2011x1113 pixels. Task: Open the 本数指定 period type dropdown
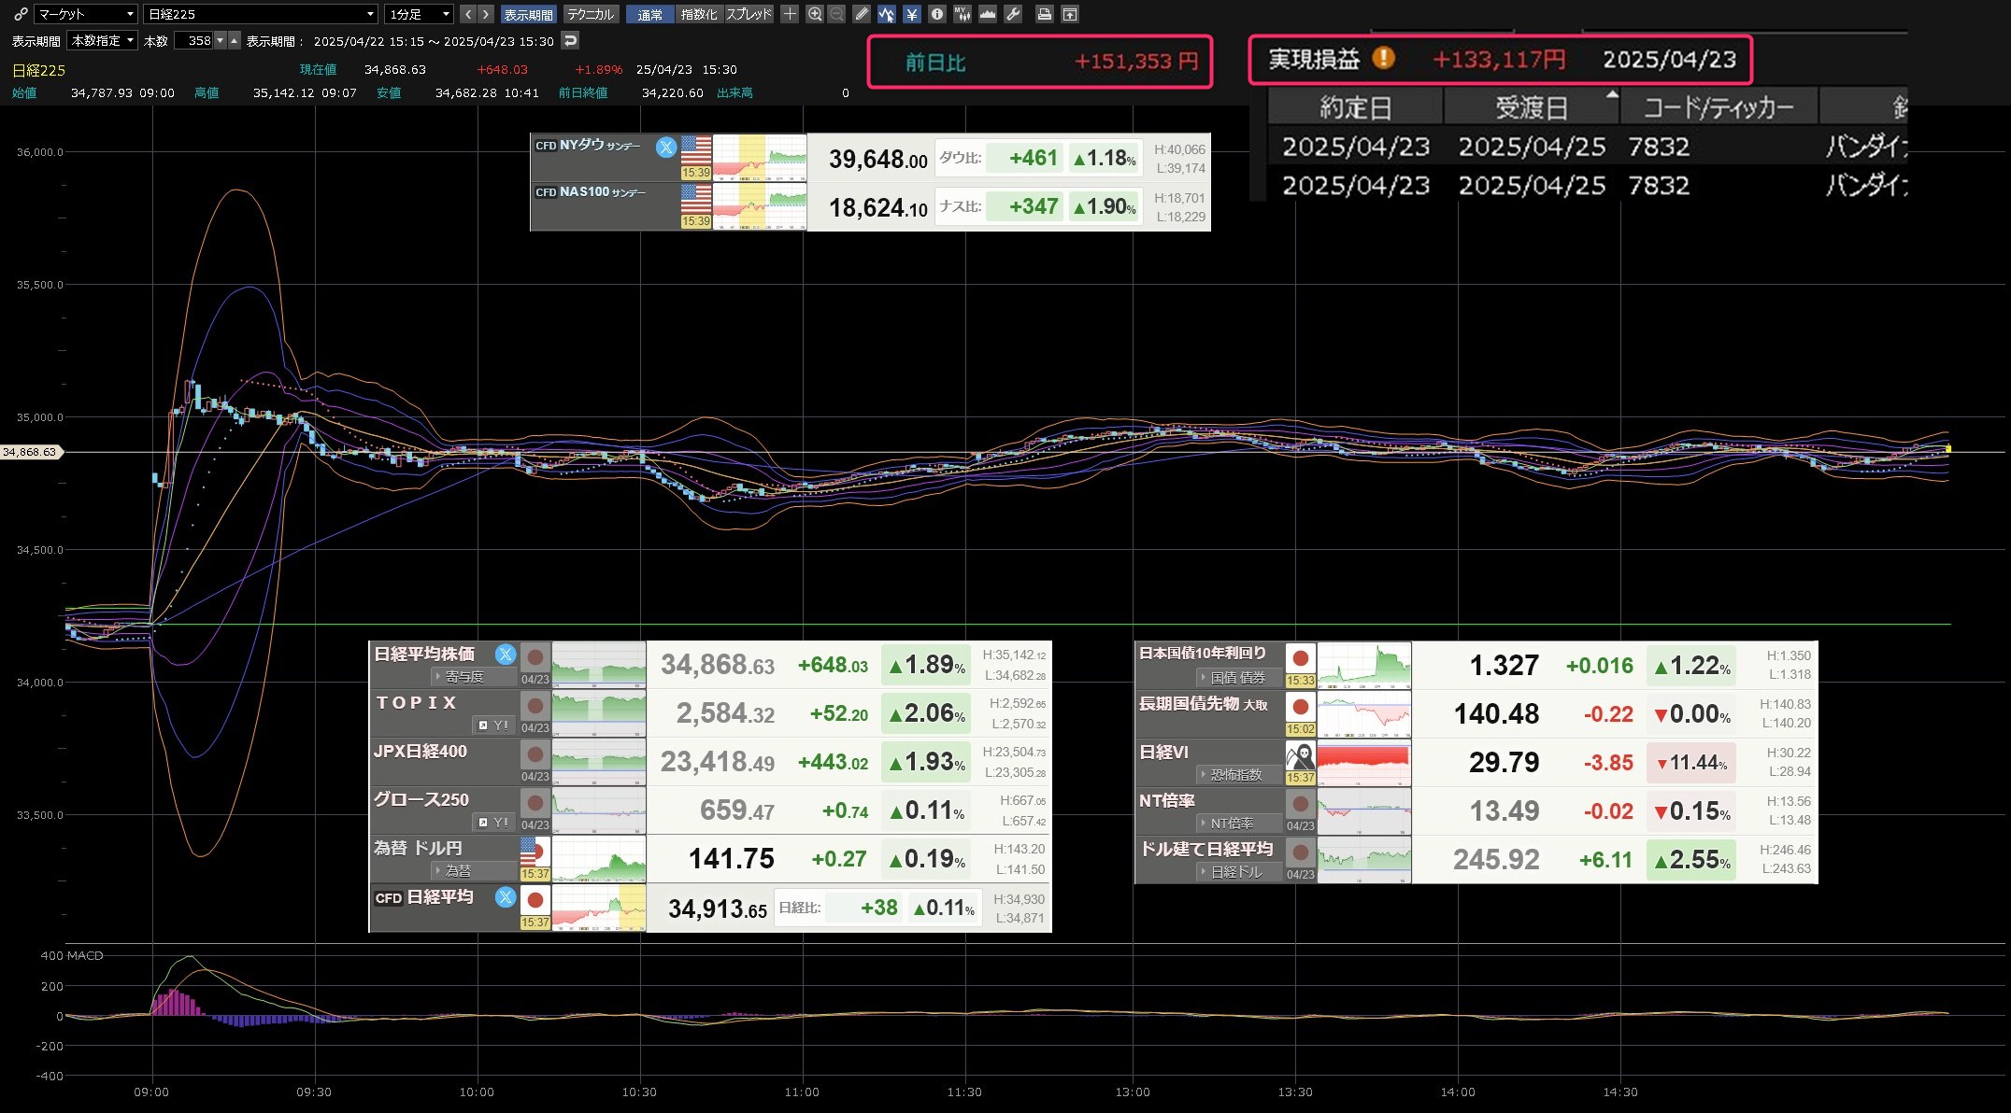[103, 40]
